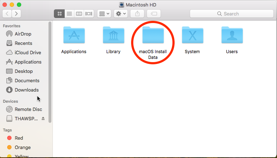Select the macOS Install Data folder
This screenshot has width=277, height=158.
click(x=153, y=35)
